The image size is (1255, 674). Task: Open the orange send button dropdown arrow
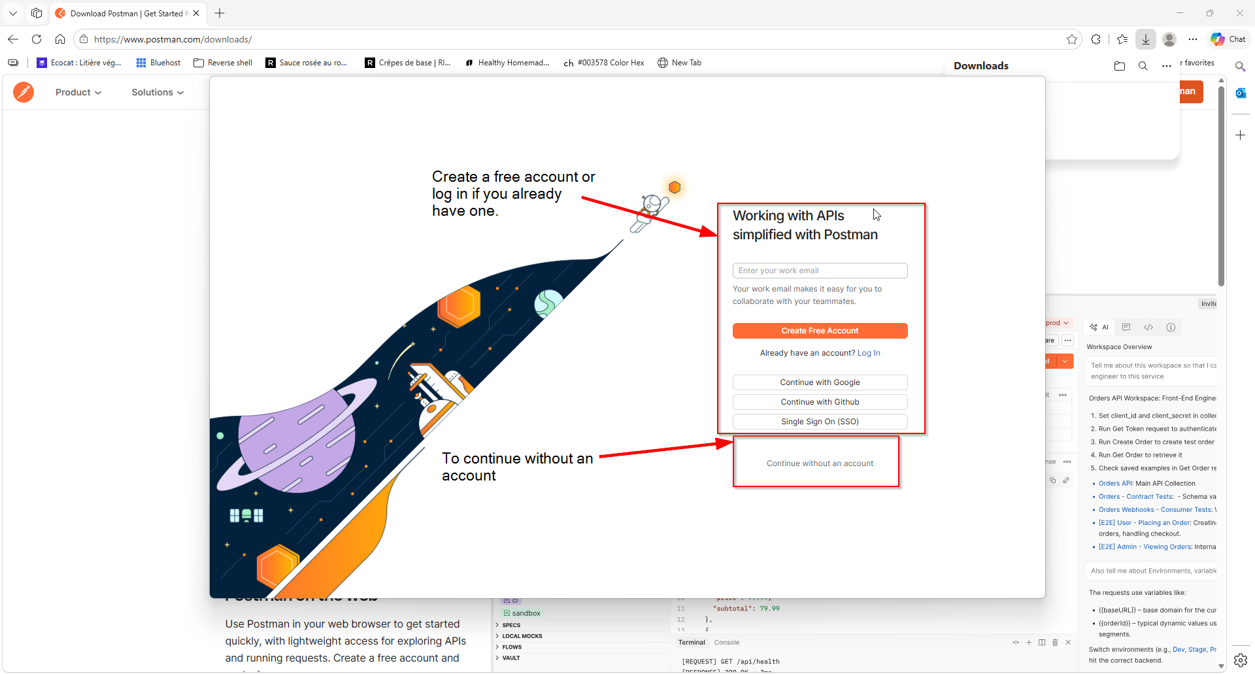(1065, 361)
